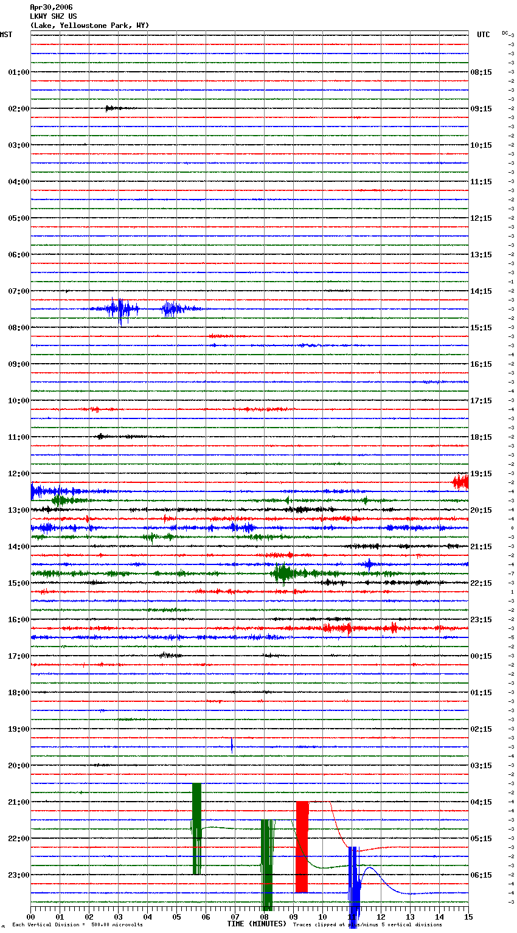Click the 04:15 UTC time label
This screenshot has width=517, height=933.
click(x=481, y=802)
